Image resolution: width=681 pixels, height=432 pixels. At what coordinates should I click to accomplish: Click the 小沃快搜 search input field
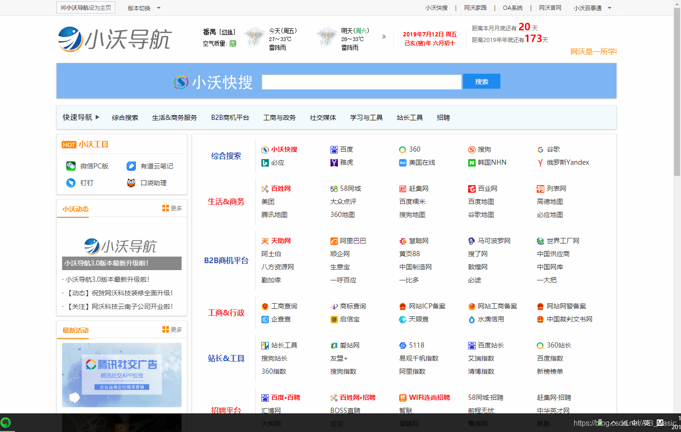pos(362,82)
